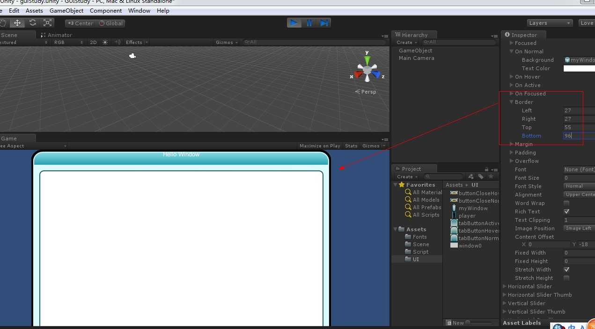
Task: Toggle Center pivot mode button
Action: [x=80, y=23]
